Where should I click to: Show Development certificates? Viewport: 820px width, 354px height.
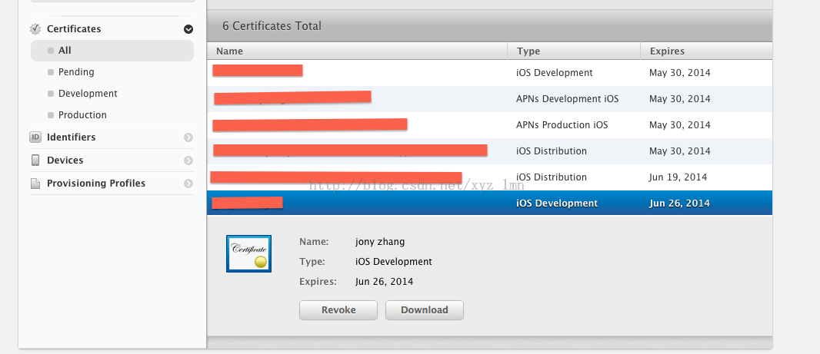pyautogui.click(x=88, y=94)
